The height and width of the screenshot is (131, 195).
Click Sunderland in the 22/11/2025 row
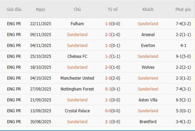click(148, 24)
